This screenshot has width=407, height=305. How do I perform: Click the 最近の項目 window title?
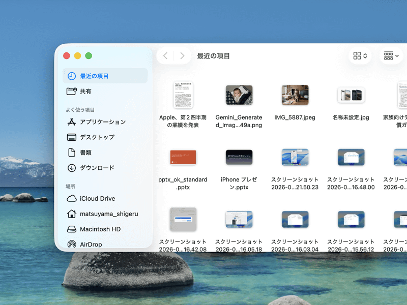tap(213, 56)
